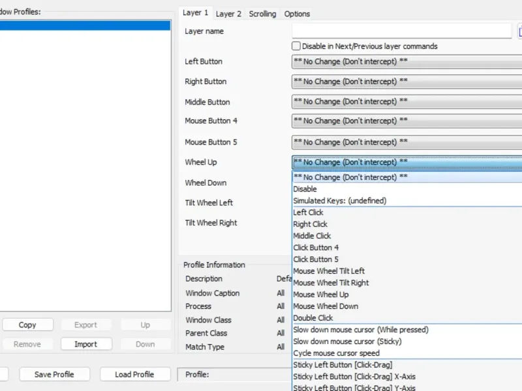
Task: Open the Right Button dropdown
Action: pyautogui.click(x=407, y=81)
